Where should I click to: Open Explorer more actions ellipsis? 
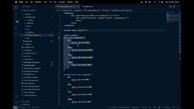coord(51,7)
